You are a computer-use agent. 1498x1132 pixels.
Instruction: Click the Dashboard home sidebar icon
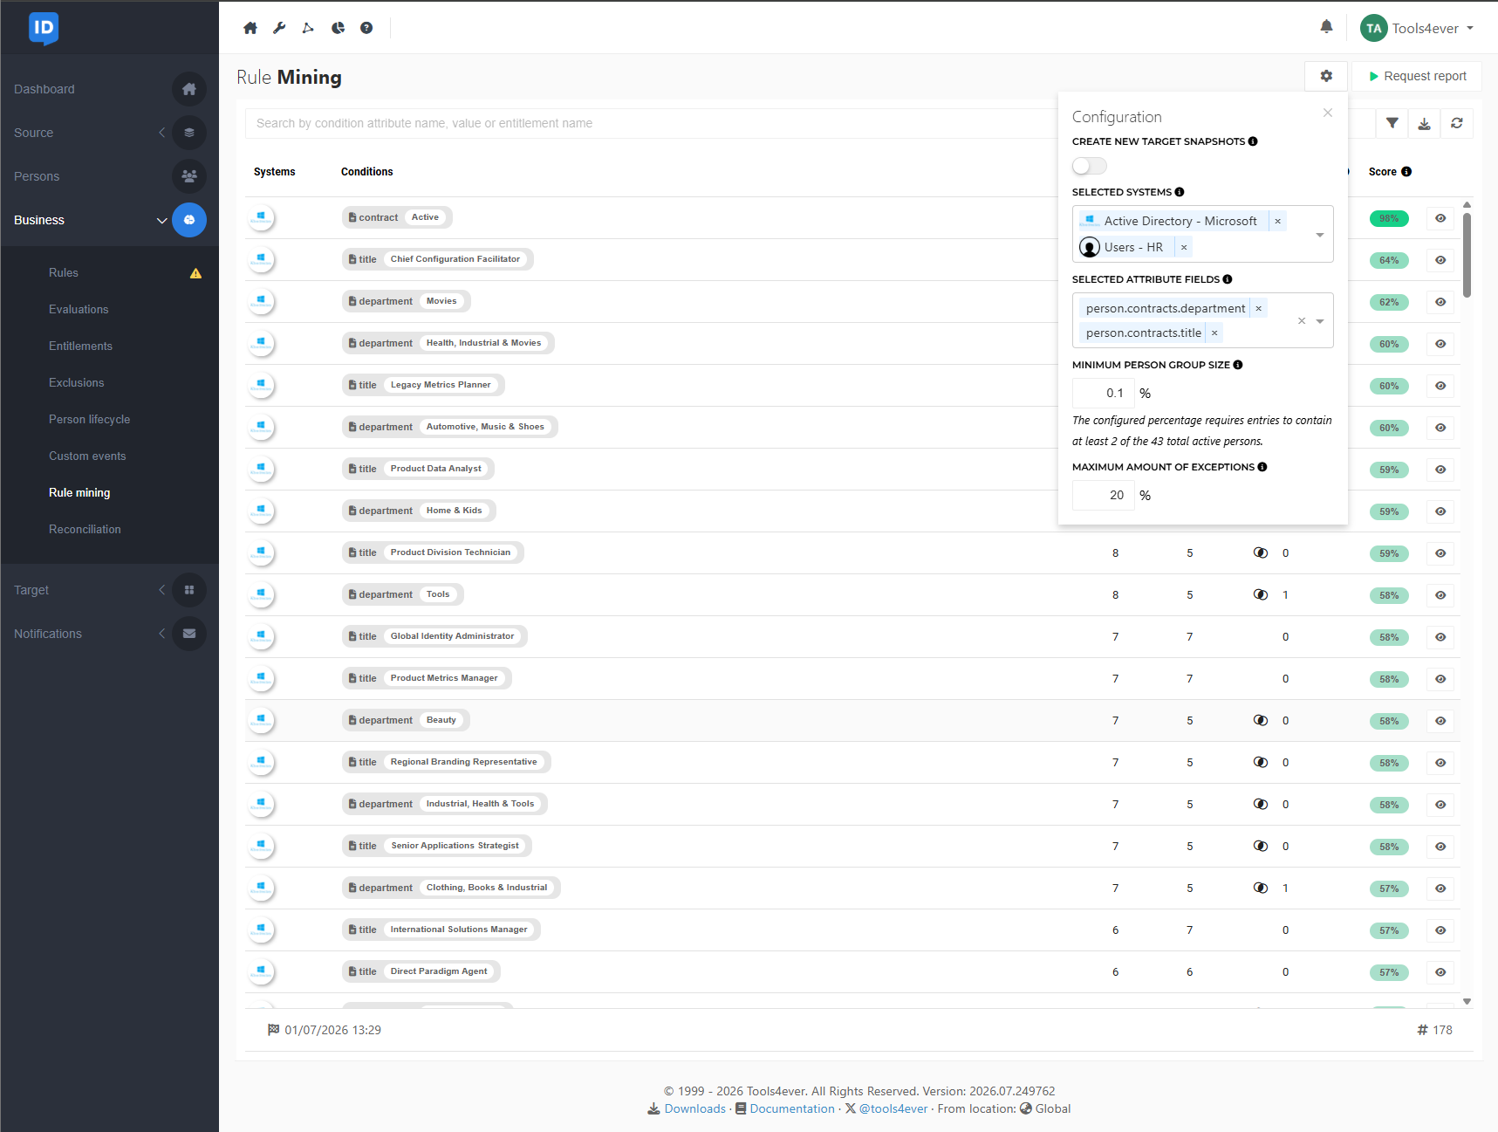[189, 89]
